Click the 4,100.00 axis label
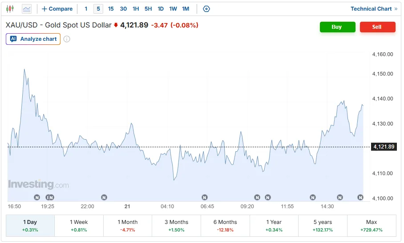 point(383,198)
